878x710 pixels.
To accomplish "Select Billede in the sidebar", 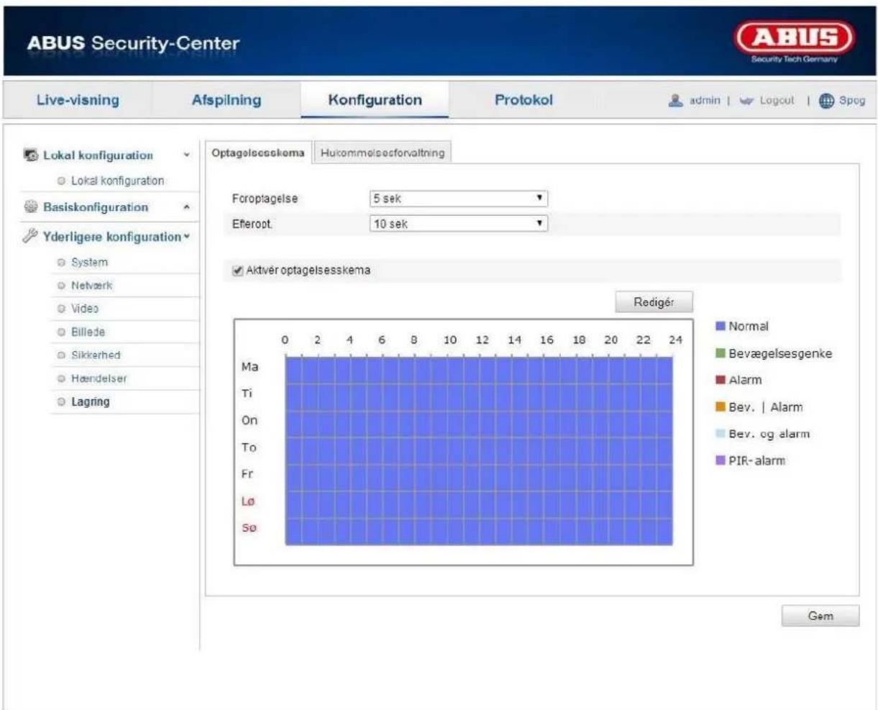I will (x=88, y=332).
